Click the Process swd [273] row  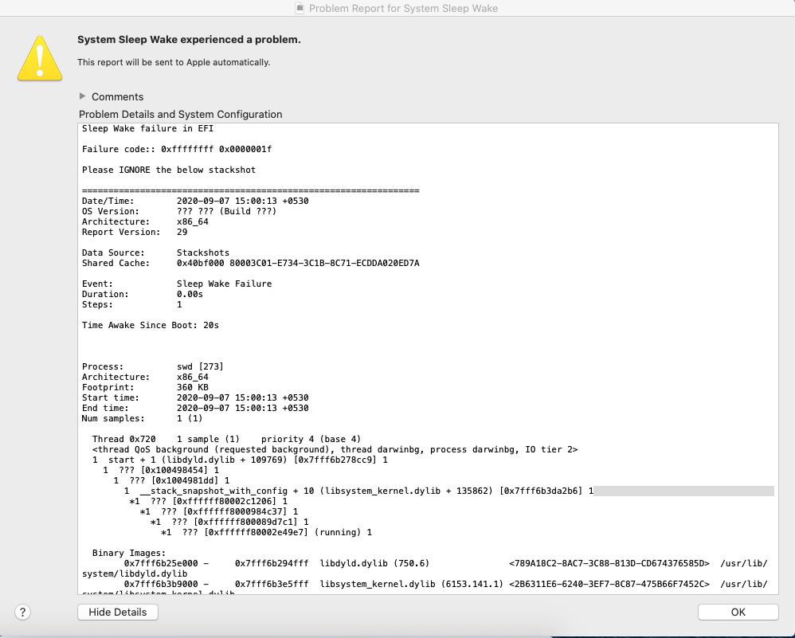tap(153, 366)
